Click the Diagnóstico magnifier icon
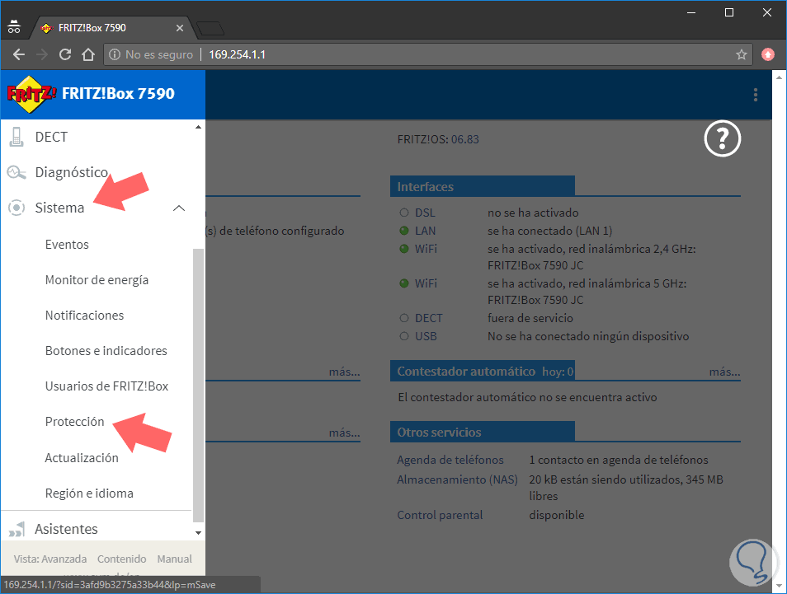This screenshot has height=594, width=787. point(16,172)
